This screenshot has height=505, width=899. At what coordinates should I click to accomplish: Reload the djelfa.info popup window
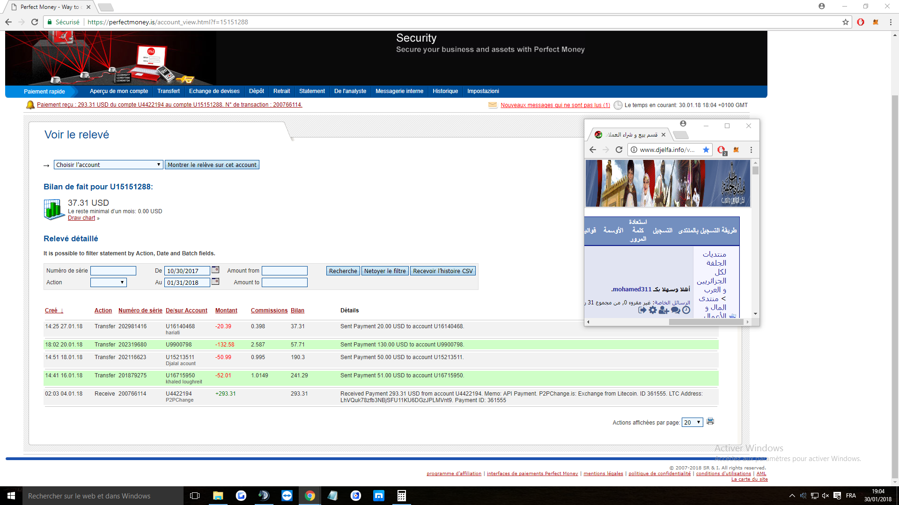tap(619, 150)
